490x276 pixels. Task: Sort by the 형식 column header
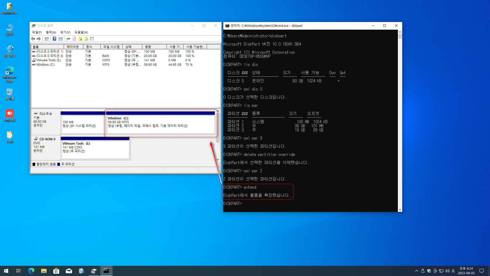[x=92, y=47]
